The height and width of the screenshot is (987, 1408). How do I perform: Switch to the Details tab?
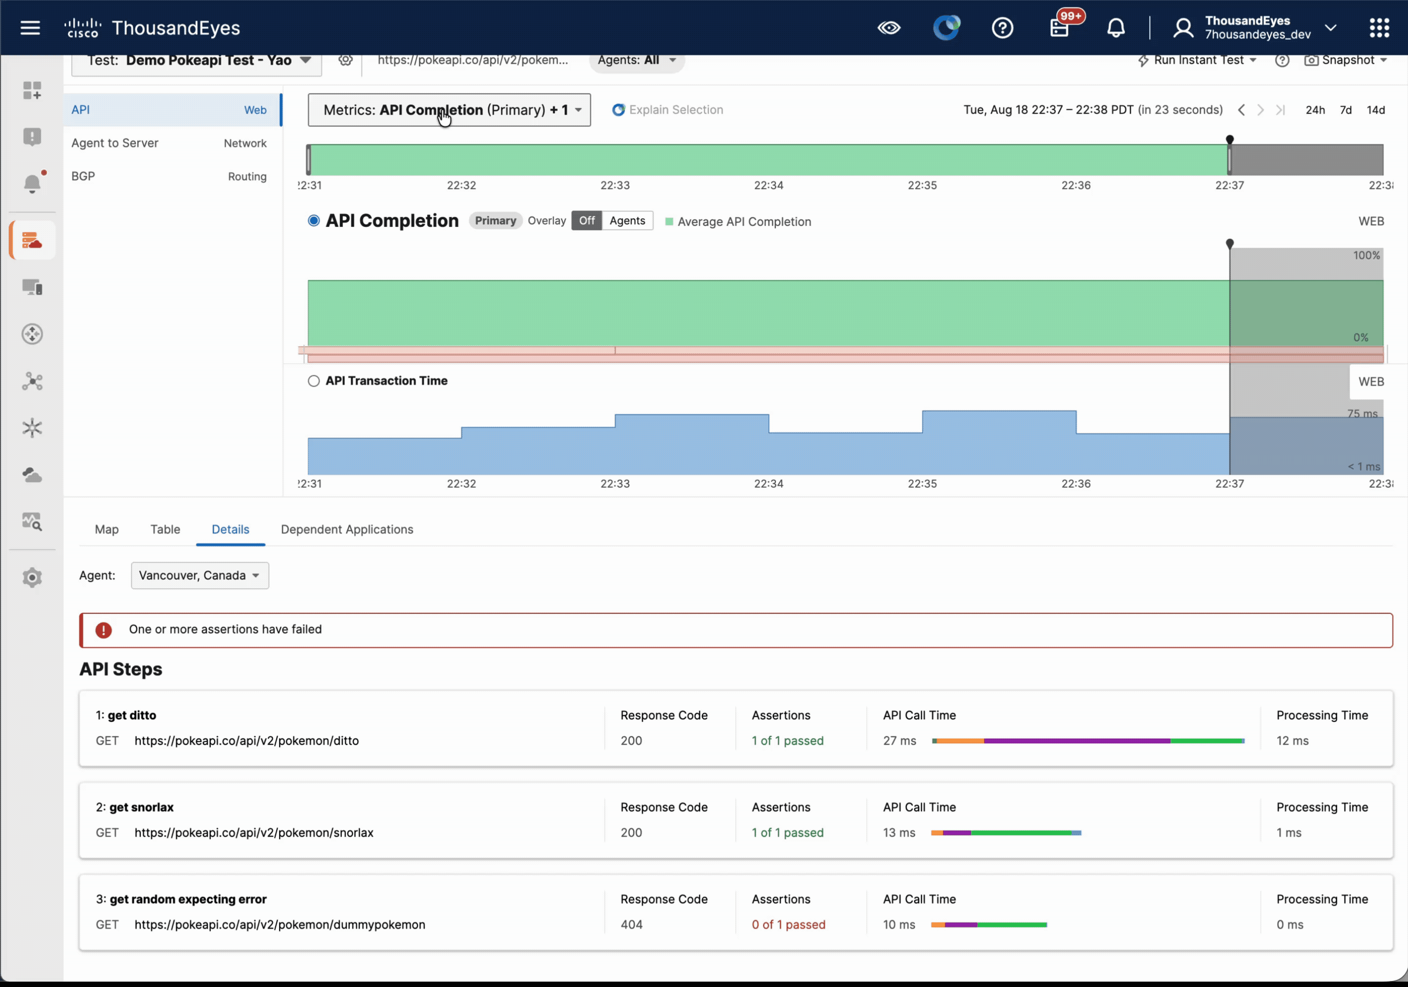click(230, 529)
